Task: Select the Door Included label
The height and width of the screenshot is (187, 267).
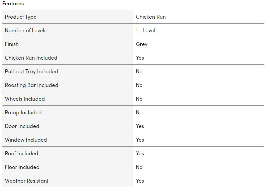Action: click(22, 126)
